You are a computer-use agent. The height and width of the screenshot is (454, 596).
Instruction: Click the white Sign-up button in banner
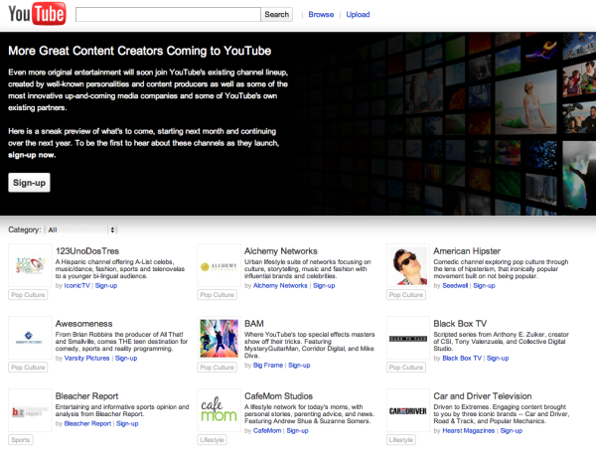[28, 183]
